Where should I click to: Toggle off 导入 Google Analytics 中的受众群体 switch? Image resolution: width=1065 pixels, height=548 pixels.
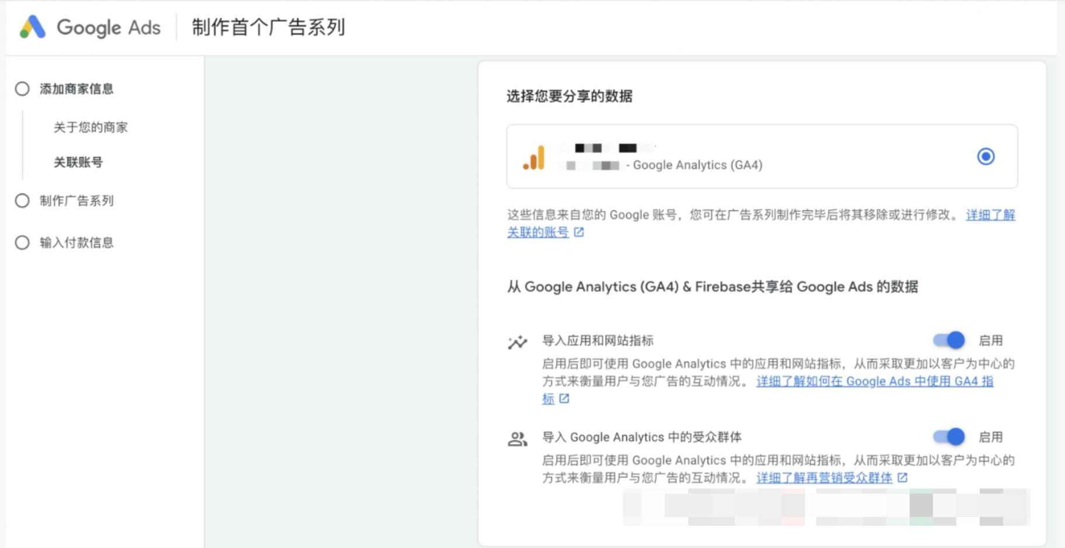pyautogui.click(x=949, y=436)
